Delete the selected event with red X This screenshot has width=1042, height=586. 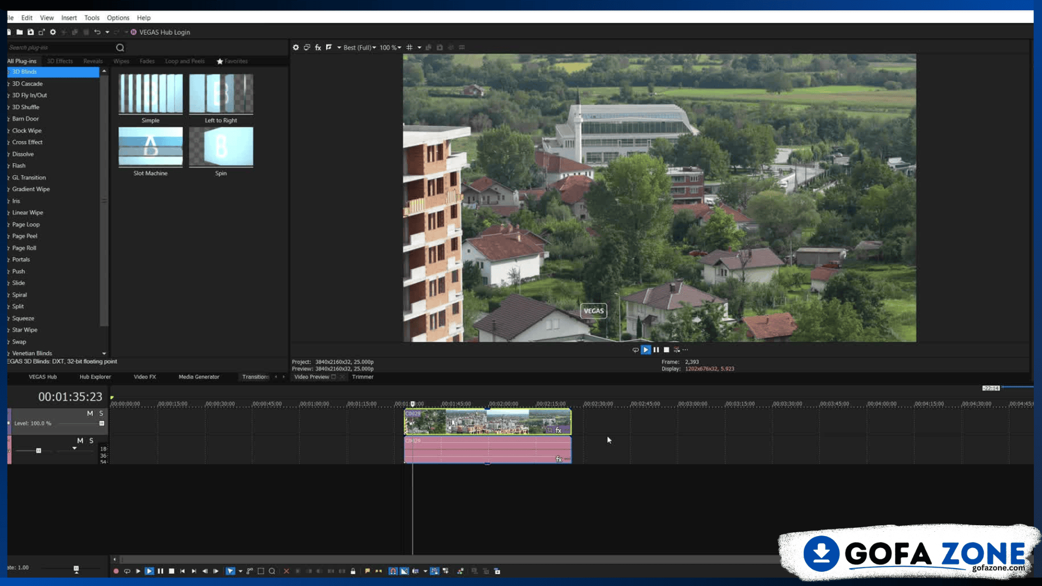tap(287, 571)
